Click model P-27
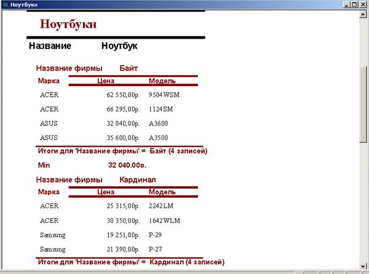369x274 pixels. [155, 249]
